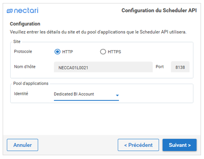
Task: Click the Identité field label
Action: (x=21, y=94)
